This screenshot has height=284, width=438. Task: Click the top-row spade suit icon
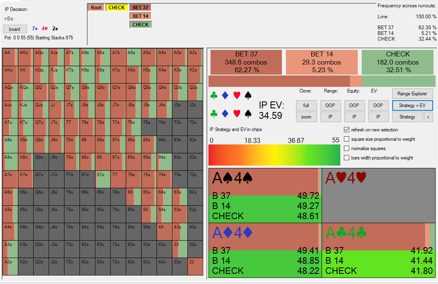(x=248, y=96)
